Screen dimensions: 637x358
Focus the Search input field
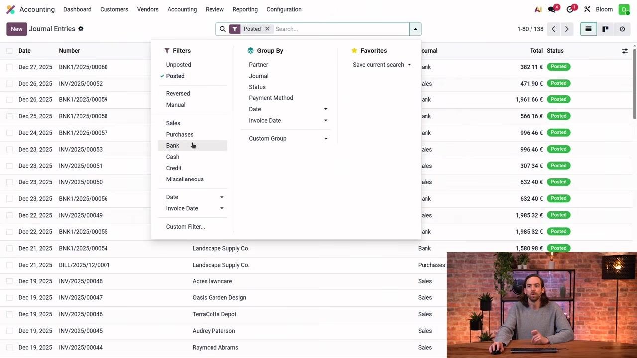340,29
